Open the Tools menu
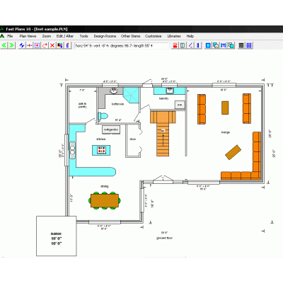This screenshot has height=283, width=283. tap(83, 36)
